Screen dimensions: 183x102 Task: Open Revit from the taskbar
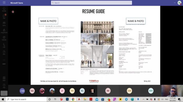138,99
